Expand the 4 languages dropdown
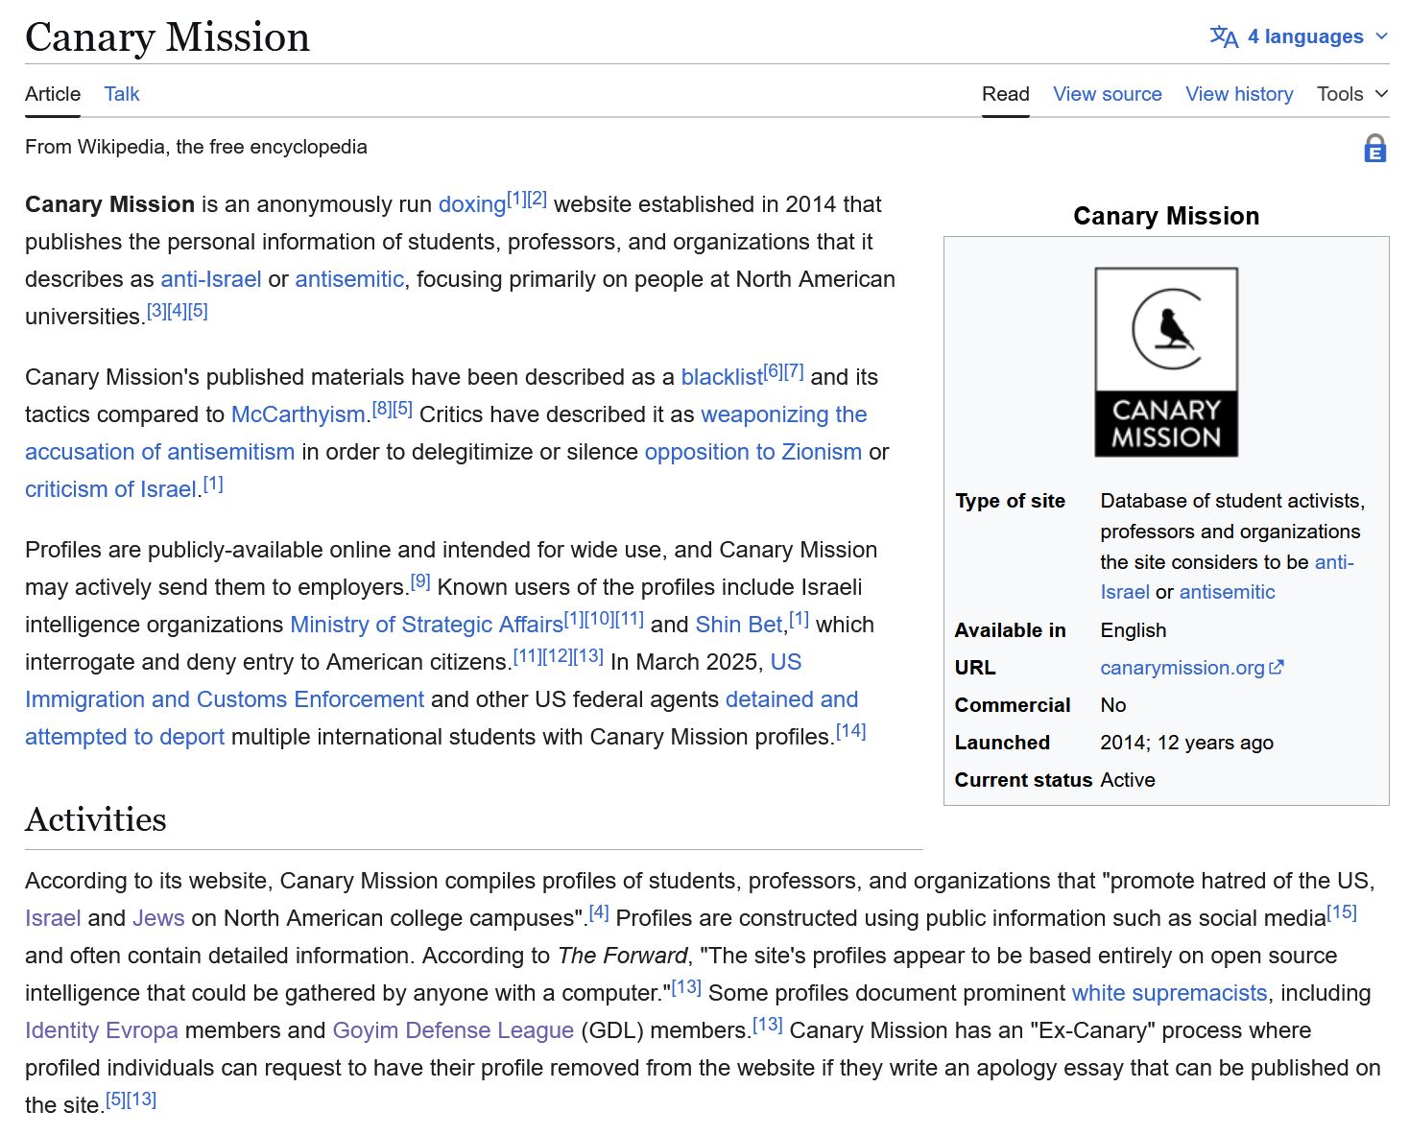 (x=1300, y=36)
